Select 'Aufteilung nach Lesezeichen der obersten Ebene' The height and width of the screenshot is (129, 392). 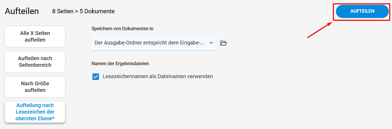[x=35, y=112]
